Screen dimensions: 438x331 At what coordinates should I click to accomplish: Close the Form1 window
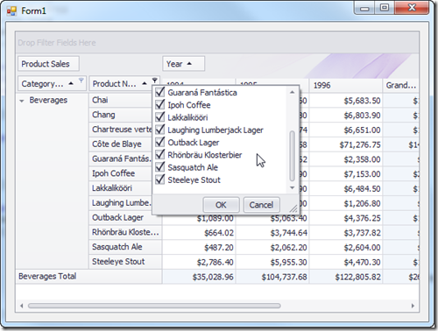(x=412, y=8)
